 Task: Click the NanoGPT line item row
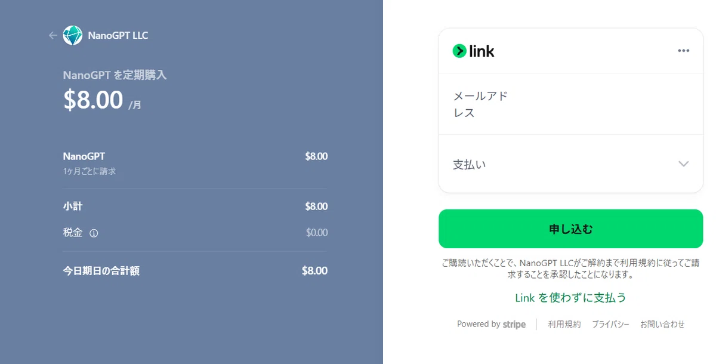[x=195, y=163]
